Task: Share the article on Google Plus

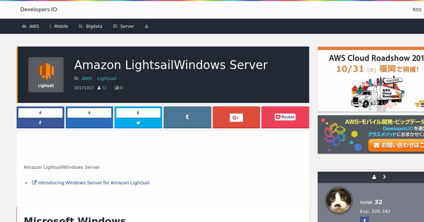Action: pyautogui.click(x=236, y=117)
